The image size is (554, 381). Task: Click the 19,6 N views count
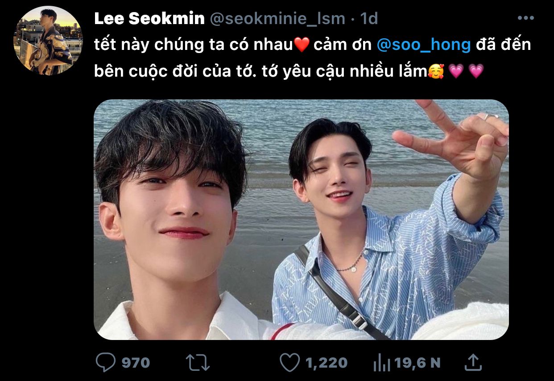418,363
